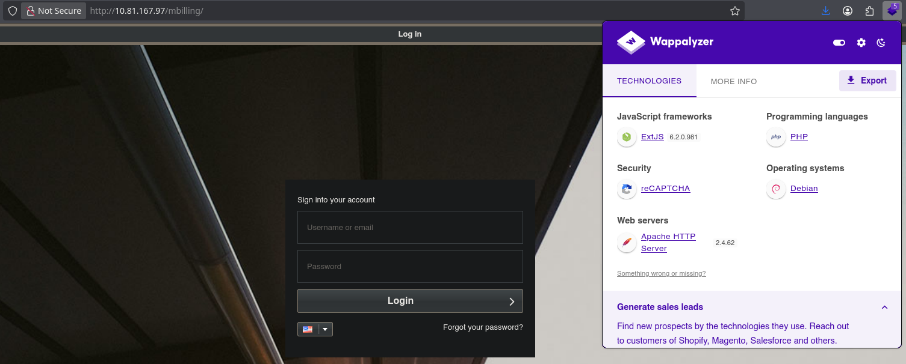Click the bookmark star in address bar
The width and height of the screenshot is (906, 364).
coord(734,11)
